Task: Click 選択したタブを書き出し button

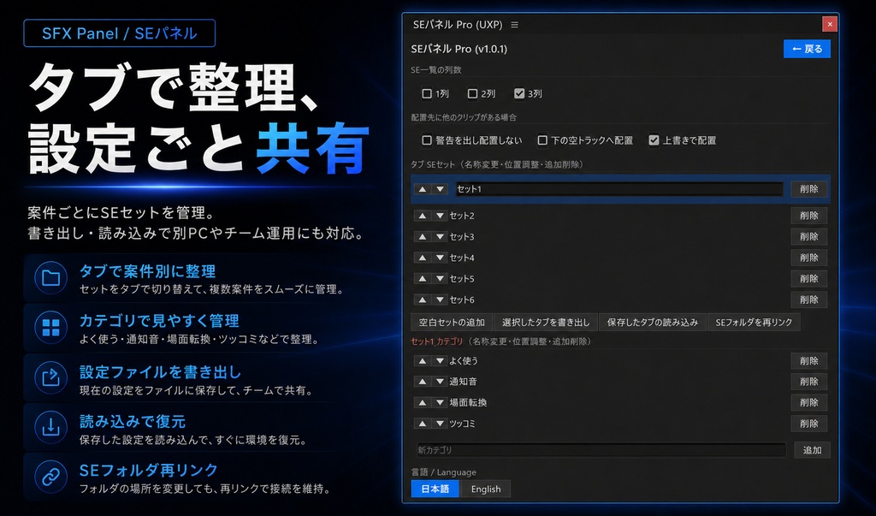Action: coord(546,323)
